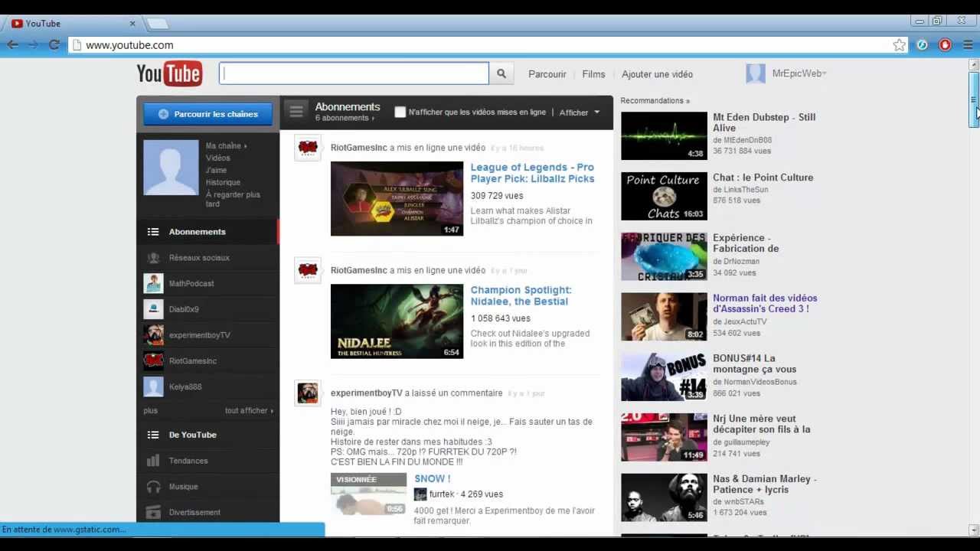
Task: Click MathPodcast channel icon
Action: [x=153, y=283]
